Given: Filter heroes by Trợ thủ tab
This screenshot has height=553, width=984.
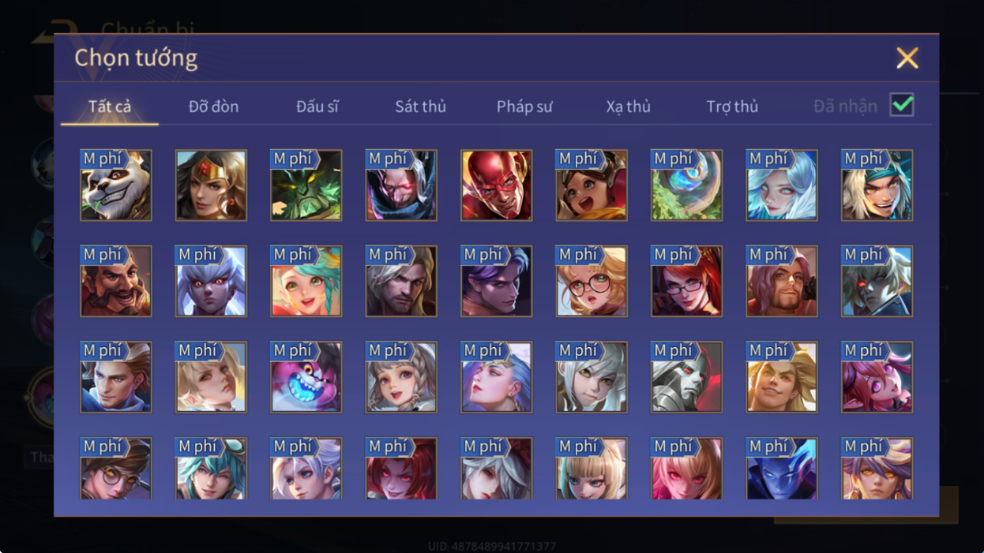Looking at the screenshot, I should pos(732,106).
